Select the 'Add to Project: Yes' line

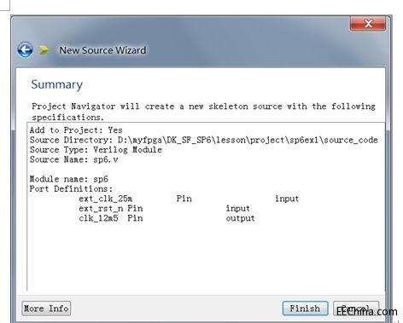point(76,130)
